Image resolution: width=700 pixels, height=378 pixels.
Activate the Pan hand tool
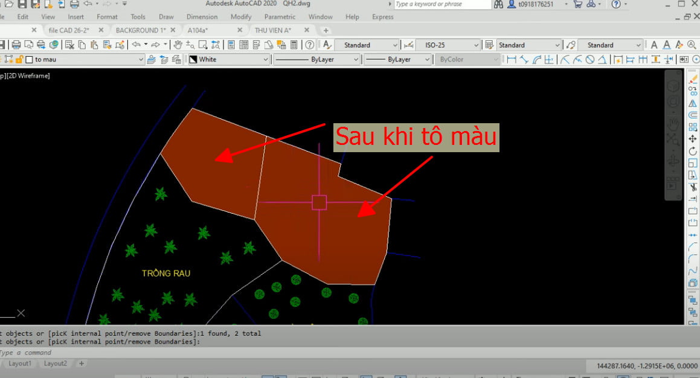pyautogui.click(x=178, y=45)
